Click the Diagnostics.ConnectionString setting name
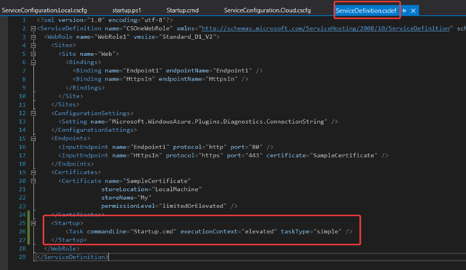 coord(218,122)
